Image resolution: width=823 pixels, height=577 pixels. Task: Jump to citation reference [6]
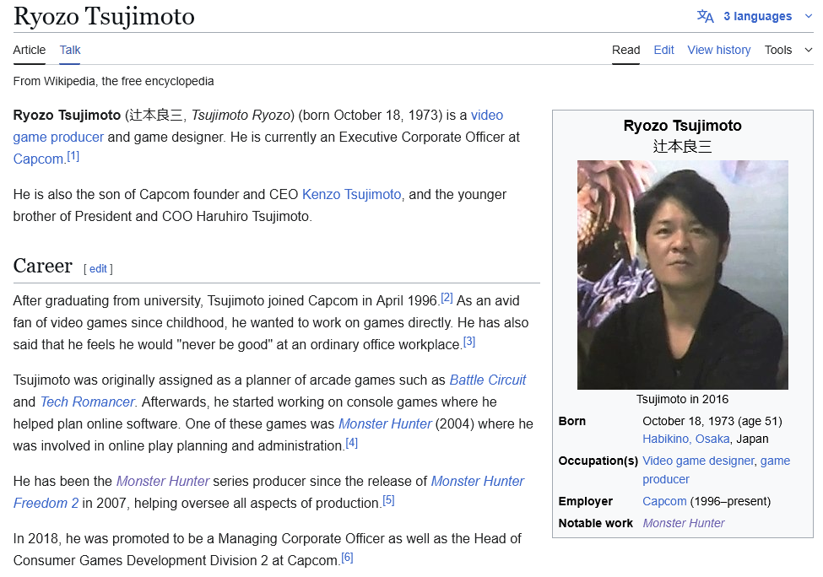point(348,557)
